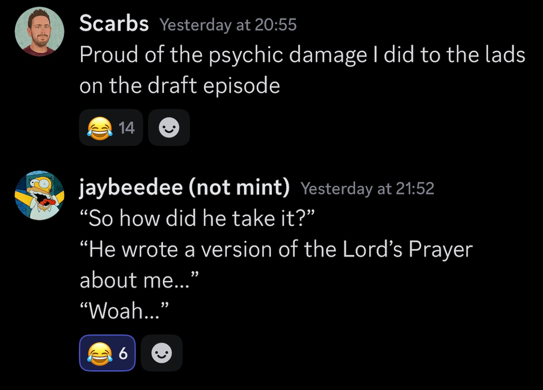Click the 20:55 timestamp on Scarbs' message

click(x=228, y=25)
